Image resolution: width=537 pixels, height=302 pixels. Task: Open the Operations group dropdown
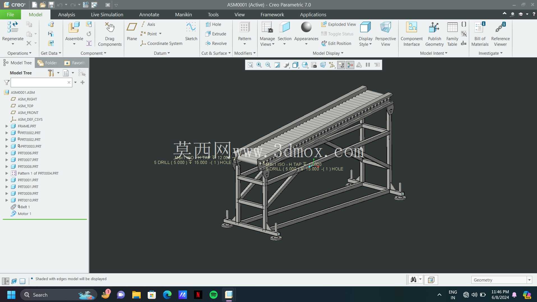(19, 53)
